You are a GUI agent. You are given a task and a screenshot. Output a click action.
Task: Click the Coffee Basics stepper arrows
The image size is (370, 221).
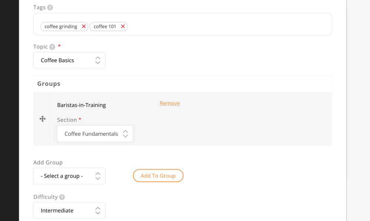click(x=97, y=60)
